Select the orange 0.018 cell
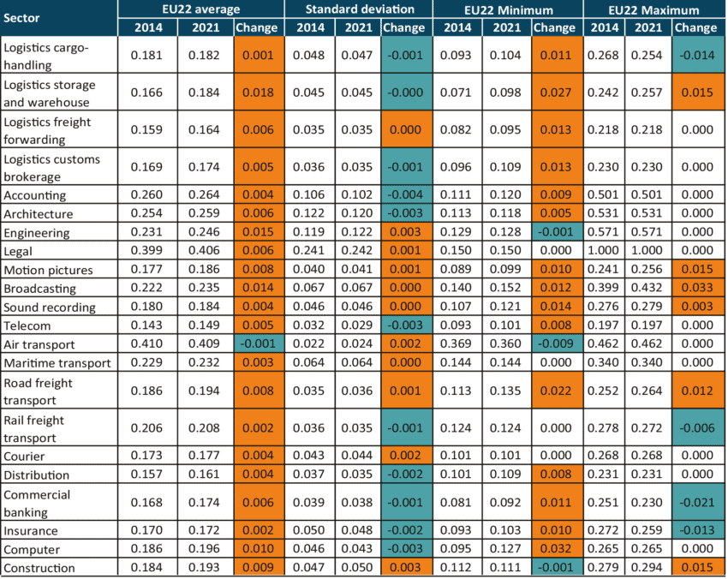The image size is (728, 579). pos(258,92)
